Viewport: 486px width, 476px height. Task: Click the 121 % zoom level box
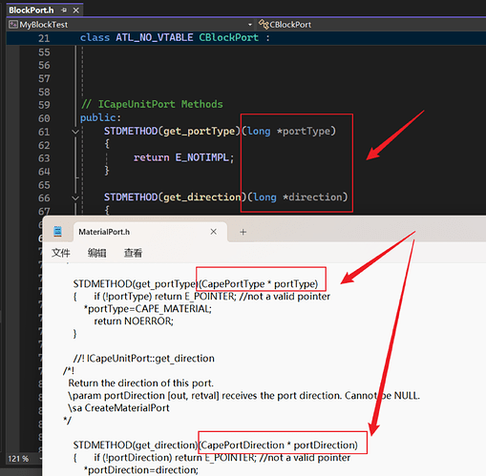18,459
